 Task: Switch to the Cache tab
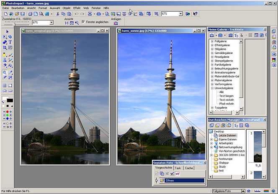(189, 168)
